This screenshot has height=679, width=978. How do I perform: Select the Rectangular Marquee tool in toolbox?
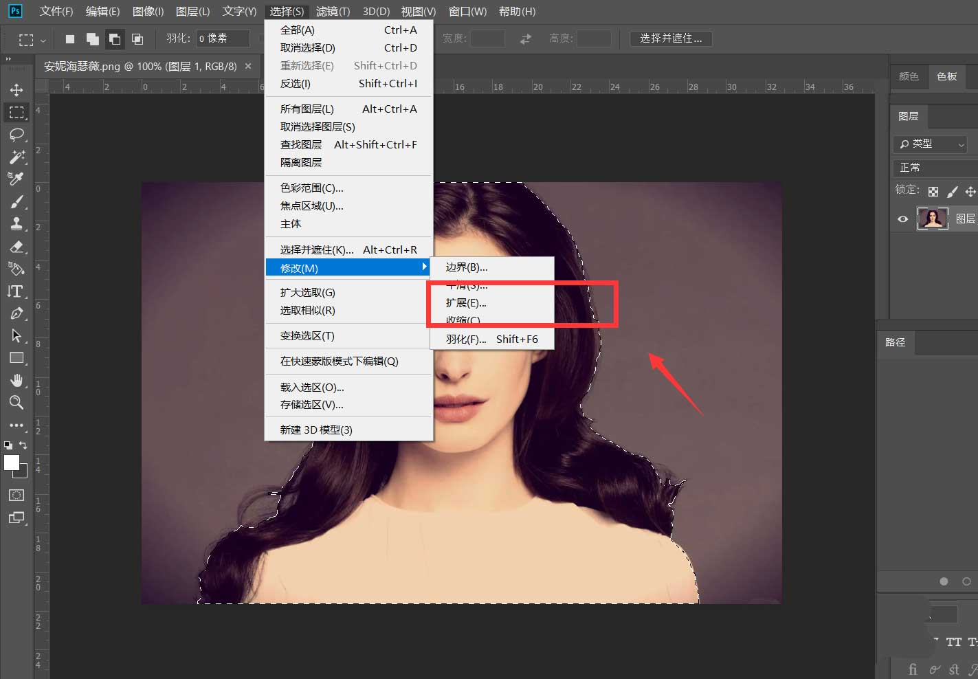pos(16,112)
